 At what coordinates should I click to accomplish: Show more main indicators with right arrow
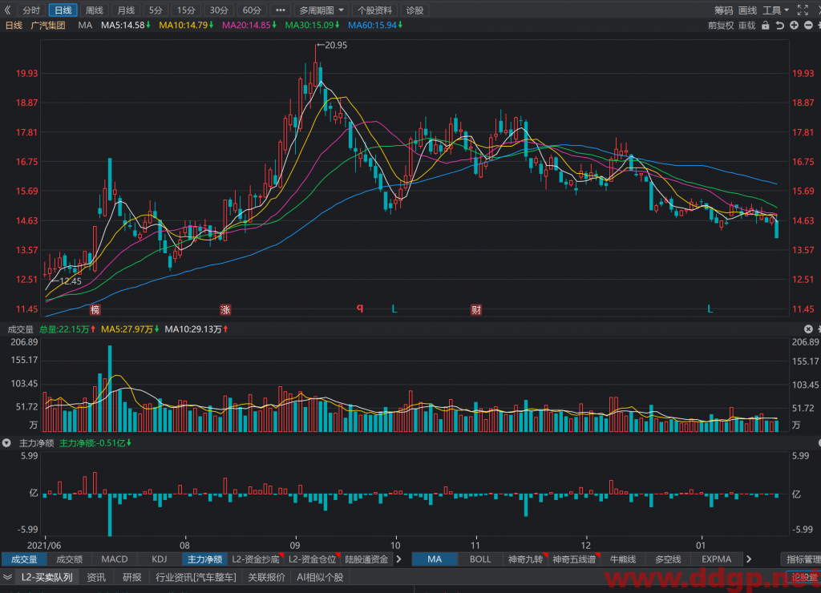pos(749,559)
